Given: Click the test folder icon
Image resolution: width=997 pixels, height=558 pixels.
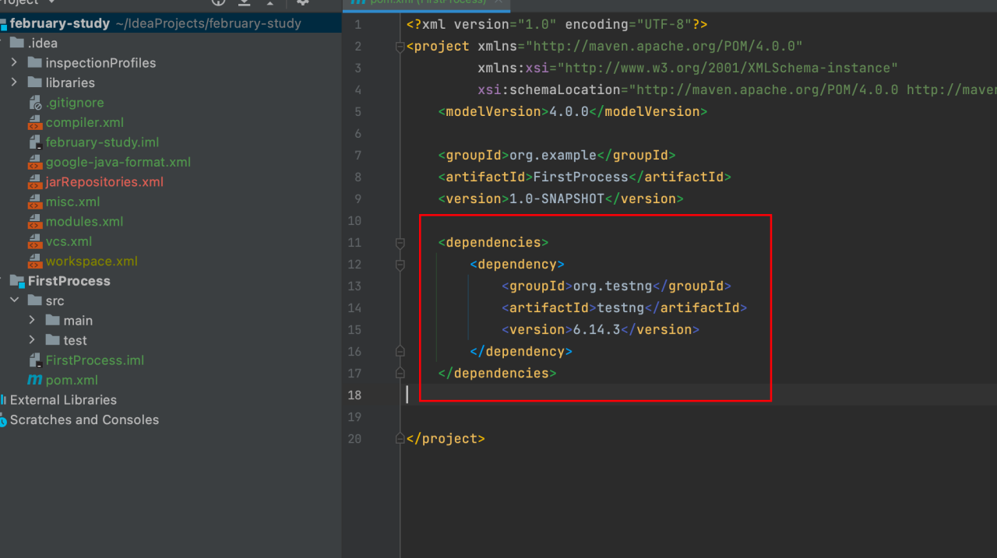Looking at the screenshot, I should click(52, 340).
